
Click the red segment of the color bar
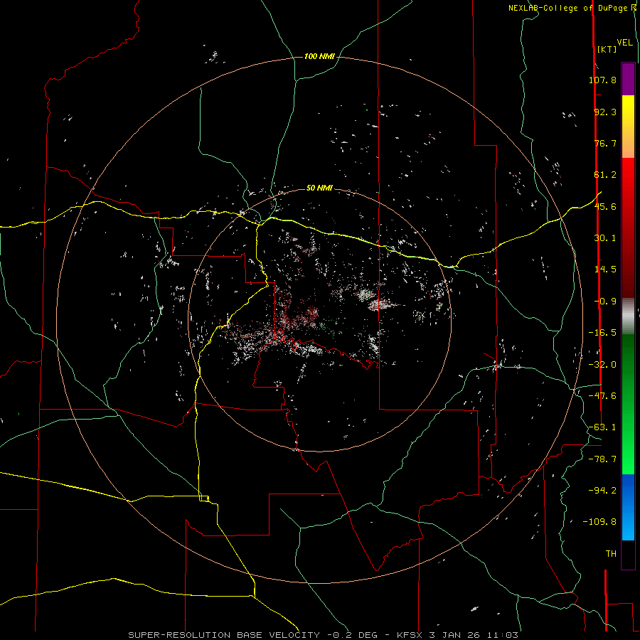(628, 228)
